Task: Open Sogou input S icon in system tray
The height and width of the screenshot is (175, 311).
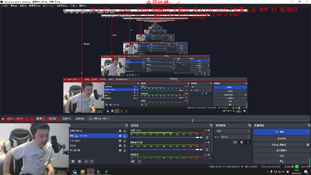Action: point(288,172)
